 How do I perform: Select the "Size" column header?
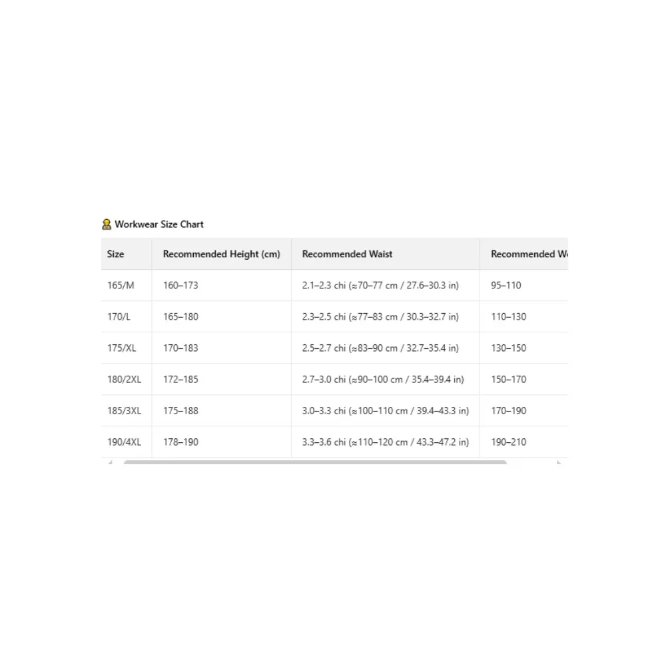click(116, 254)
